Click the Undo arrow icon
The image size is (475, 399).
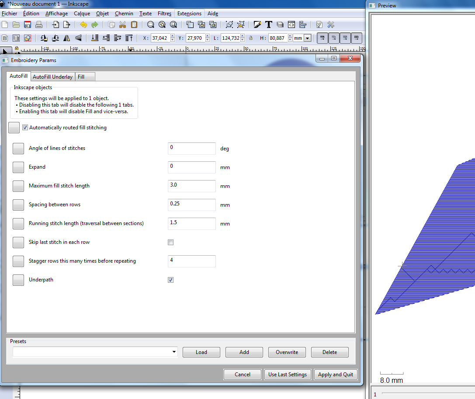click(83, 24)
